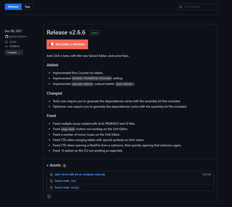
Task: Open the Compare dropdown
Action: click(x=14, y=52)
